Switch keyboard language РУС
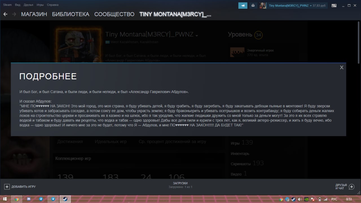The height and width of the screenshot is (203, 361). [x=334, y=199]
